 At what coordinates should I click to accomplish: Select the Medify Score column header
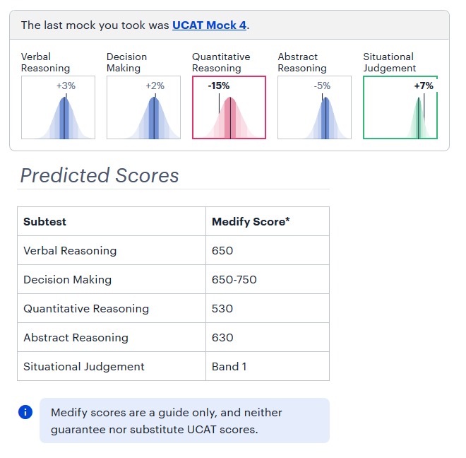pyautogui.click(x=268, y=221)
